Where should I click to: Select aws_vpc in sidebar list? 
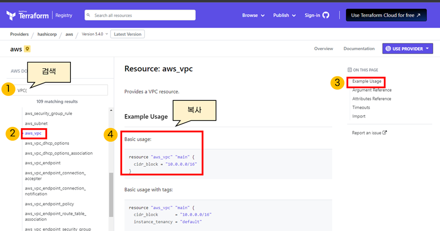pos(33,134)
